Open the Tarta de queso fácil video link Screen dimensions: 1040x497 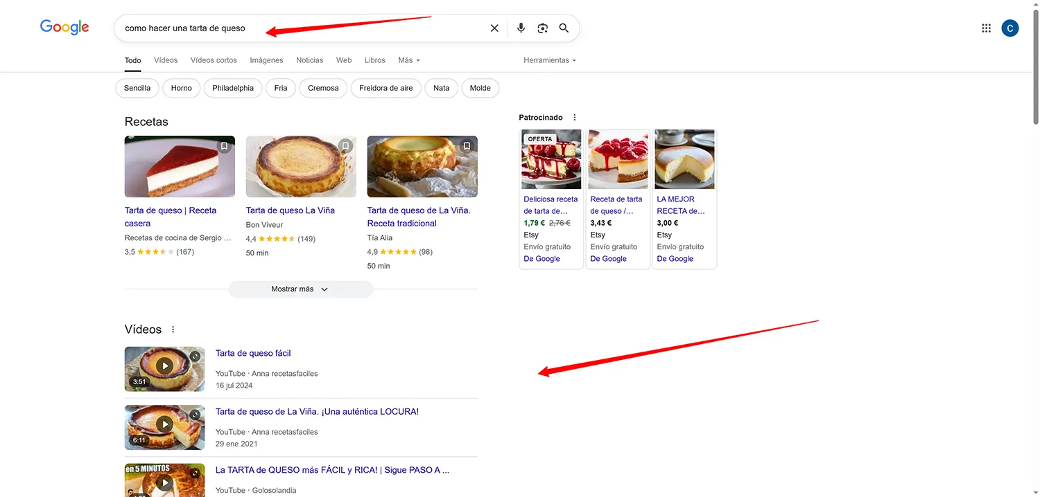click(x=253, y=353)
